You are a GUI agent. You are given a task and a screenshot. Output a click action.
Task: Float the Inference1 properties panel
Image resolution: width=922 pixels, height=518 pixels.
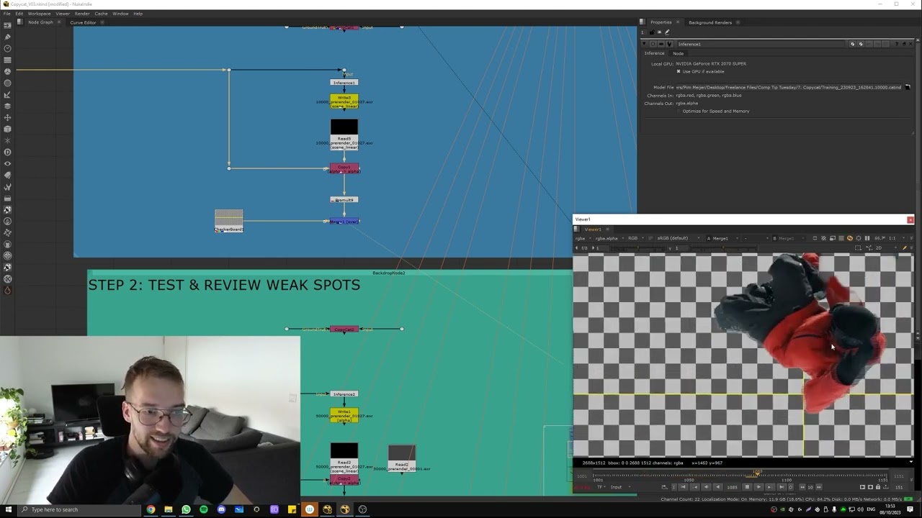[904, 44]
